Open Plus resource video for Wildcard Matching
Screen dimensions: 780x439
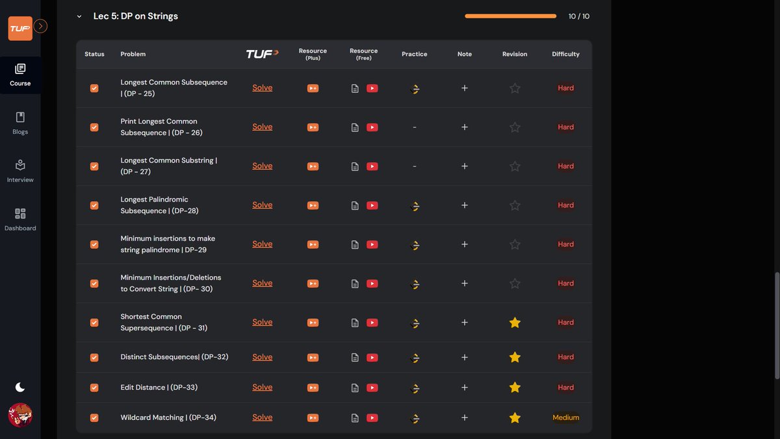313,418
